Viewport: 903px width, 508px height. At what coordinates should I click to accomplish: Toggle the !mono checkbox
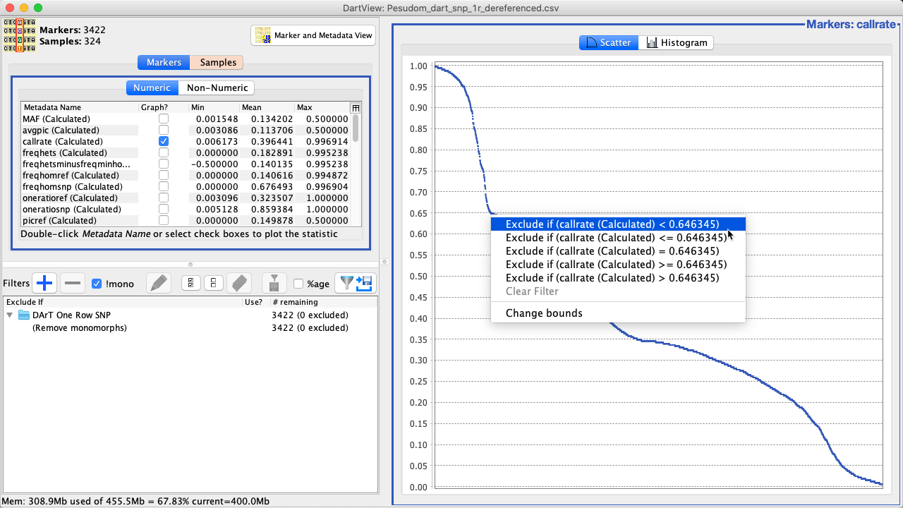97,284
